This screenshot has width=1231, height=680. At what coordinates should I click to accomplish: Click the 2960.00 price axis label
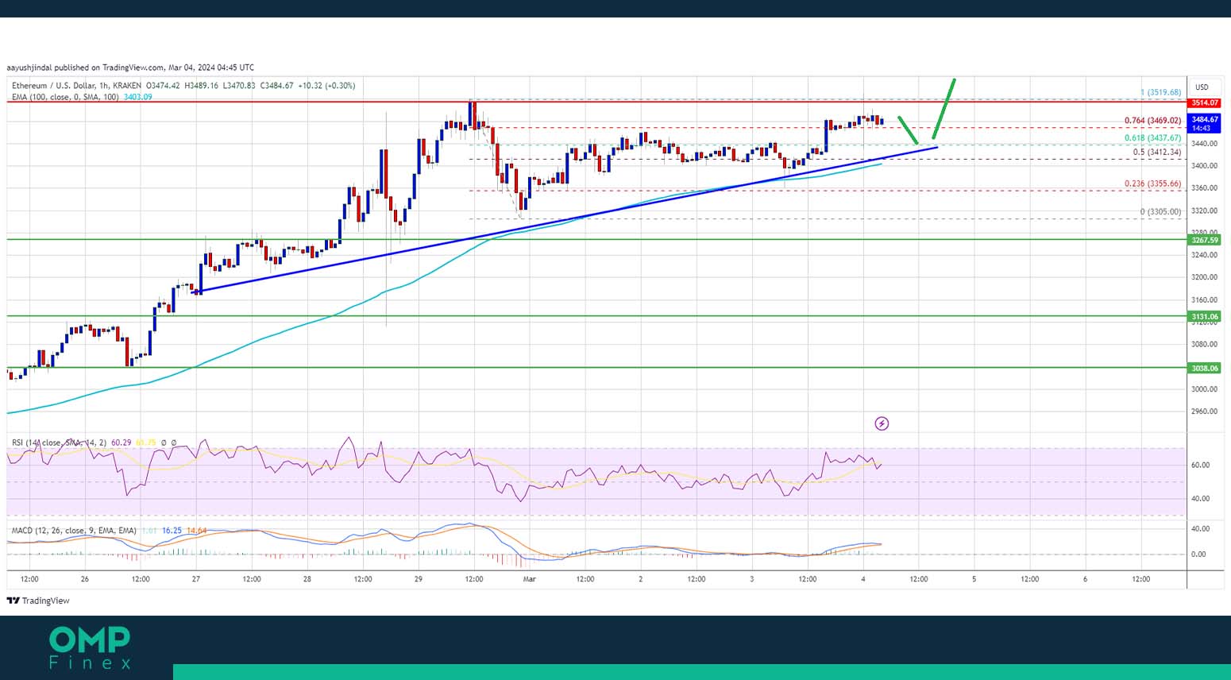coord(1204,411)
